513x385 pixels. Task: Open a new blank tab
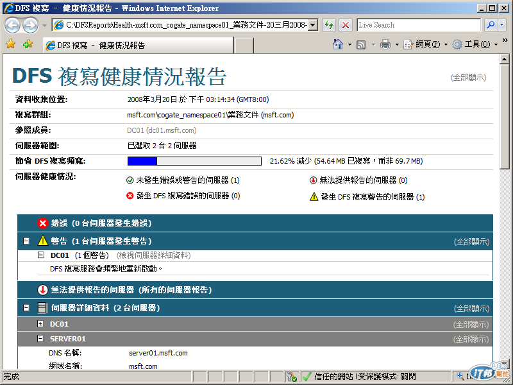point(244,46)
